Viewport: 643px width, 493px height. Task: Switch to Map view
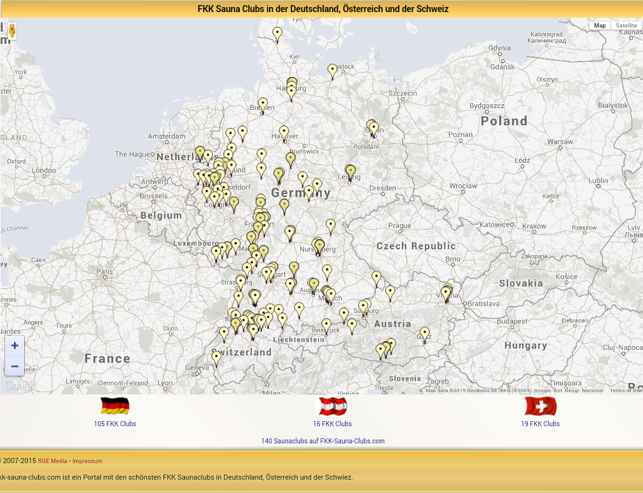coord(600,25)
